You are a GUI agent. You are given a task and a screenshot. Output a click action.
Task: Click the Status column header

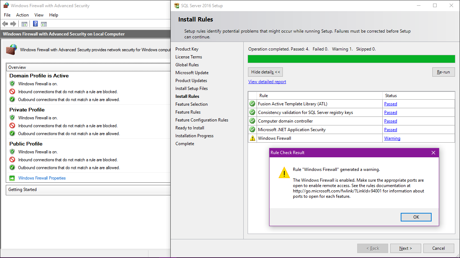coord(419,96)
